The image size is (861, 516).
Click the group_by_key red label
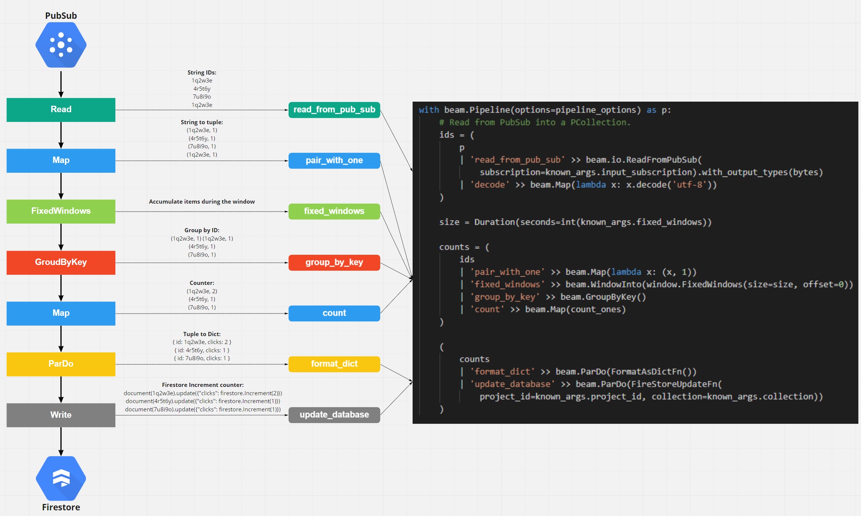pyautogui.click(x=334, y=262)
